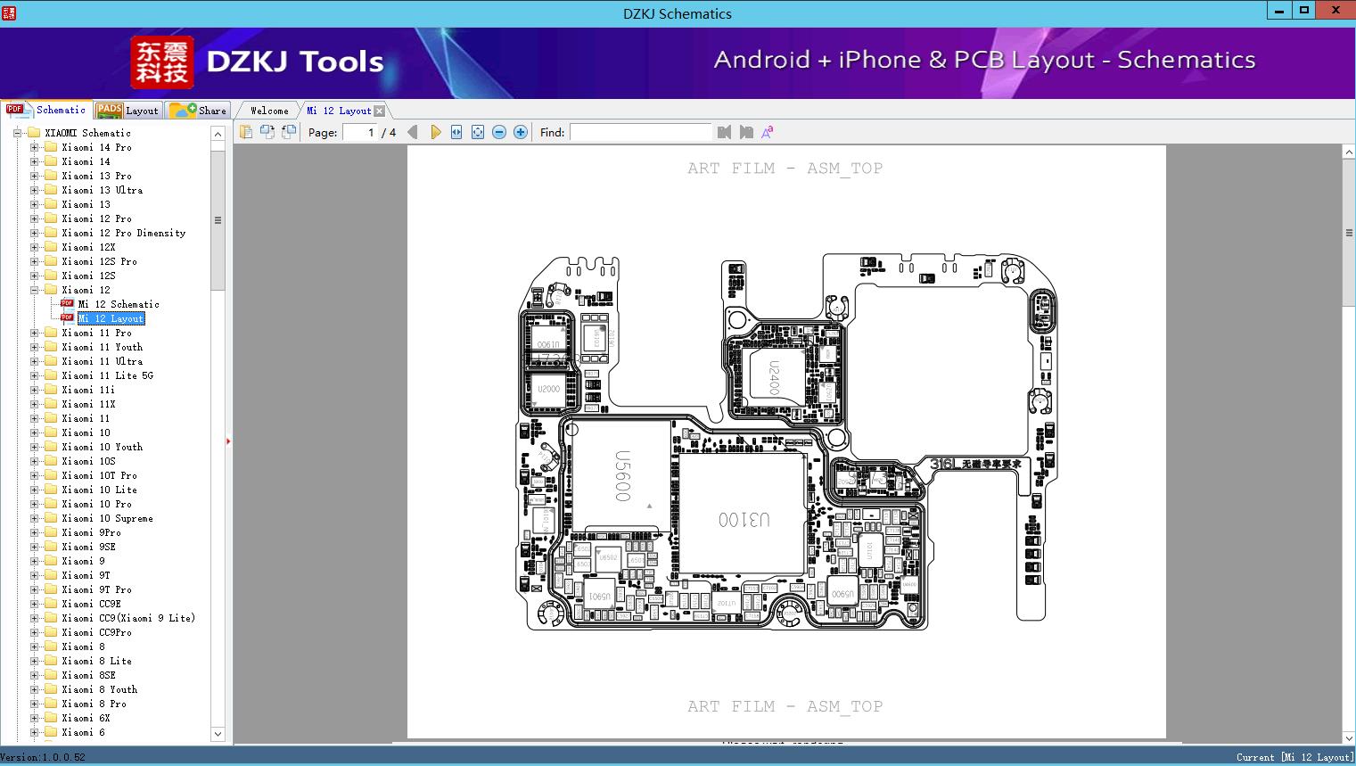Switch to the Welcome document tab
This screenshot has height=766, width=1356.
(269, 111)
